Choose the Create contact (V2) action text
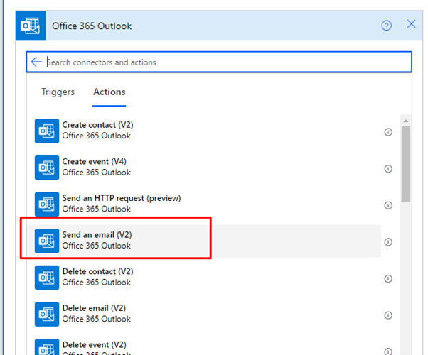This screenshot has height=355, width=428. click(97, 125)
